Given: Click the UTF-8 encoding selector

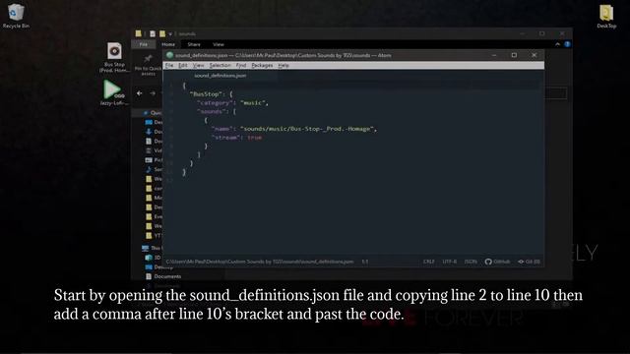Looking at the screenshot, I should pos(449,262).
